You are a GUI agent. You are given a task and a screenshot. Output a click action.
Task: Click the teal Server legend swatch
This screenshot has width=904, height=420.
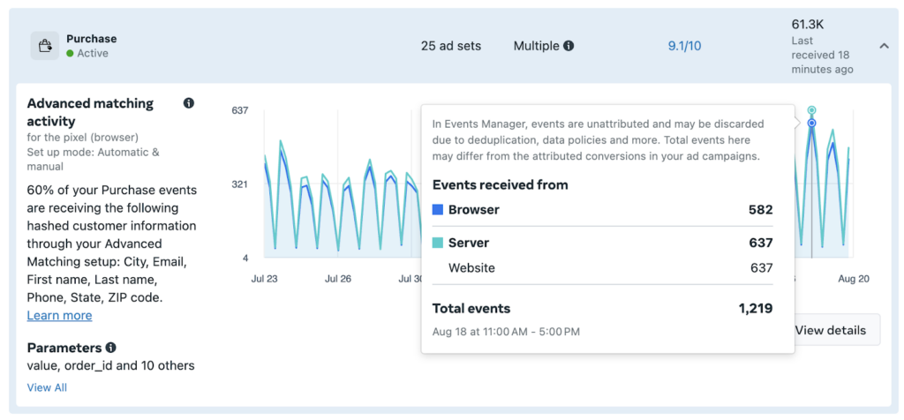(x=438, y=243)
